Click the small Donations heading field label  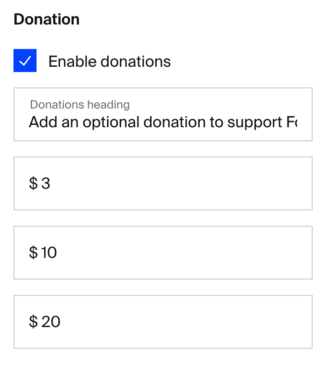[x=80, y=105]
